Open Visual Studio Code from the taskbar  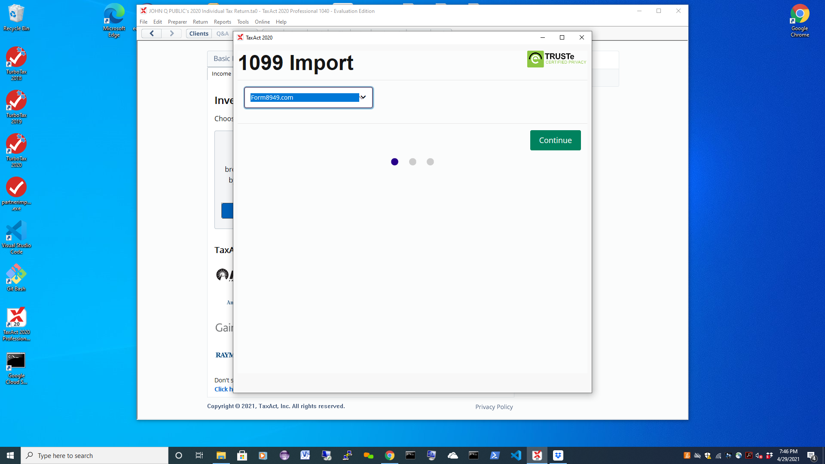(516, 455)
